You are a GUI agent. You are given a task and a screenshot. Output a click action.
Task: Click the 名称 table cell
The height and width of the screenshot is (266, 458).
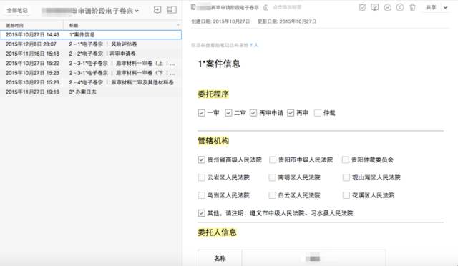pos(220,258)
